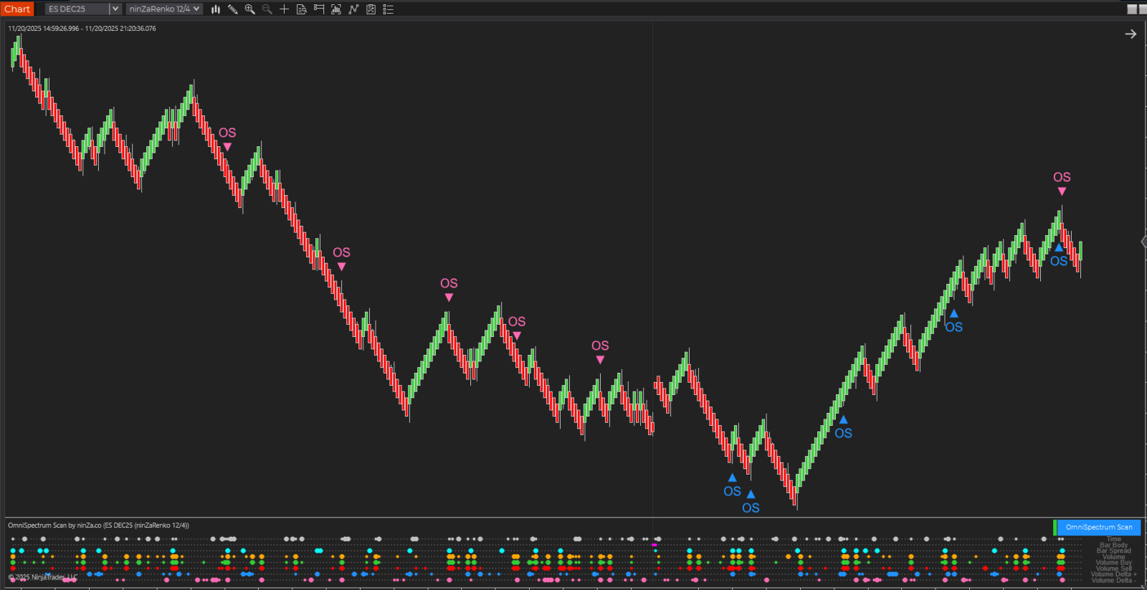This screenshot has height=590, width=1147.
Task: Enable the crosshair cursor tool
Action: (284, 9)
